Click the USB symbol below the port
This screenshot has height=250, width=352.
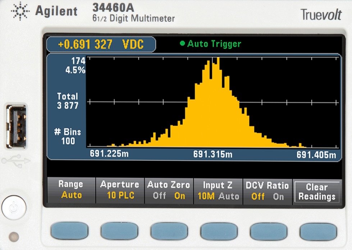click(16, 161)
